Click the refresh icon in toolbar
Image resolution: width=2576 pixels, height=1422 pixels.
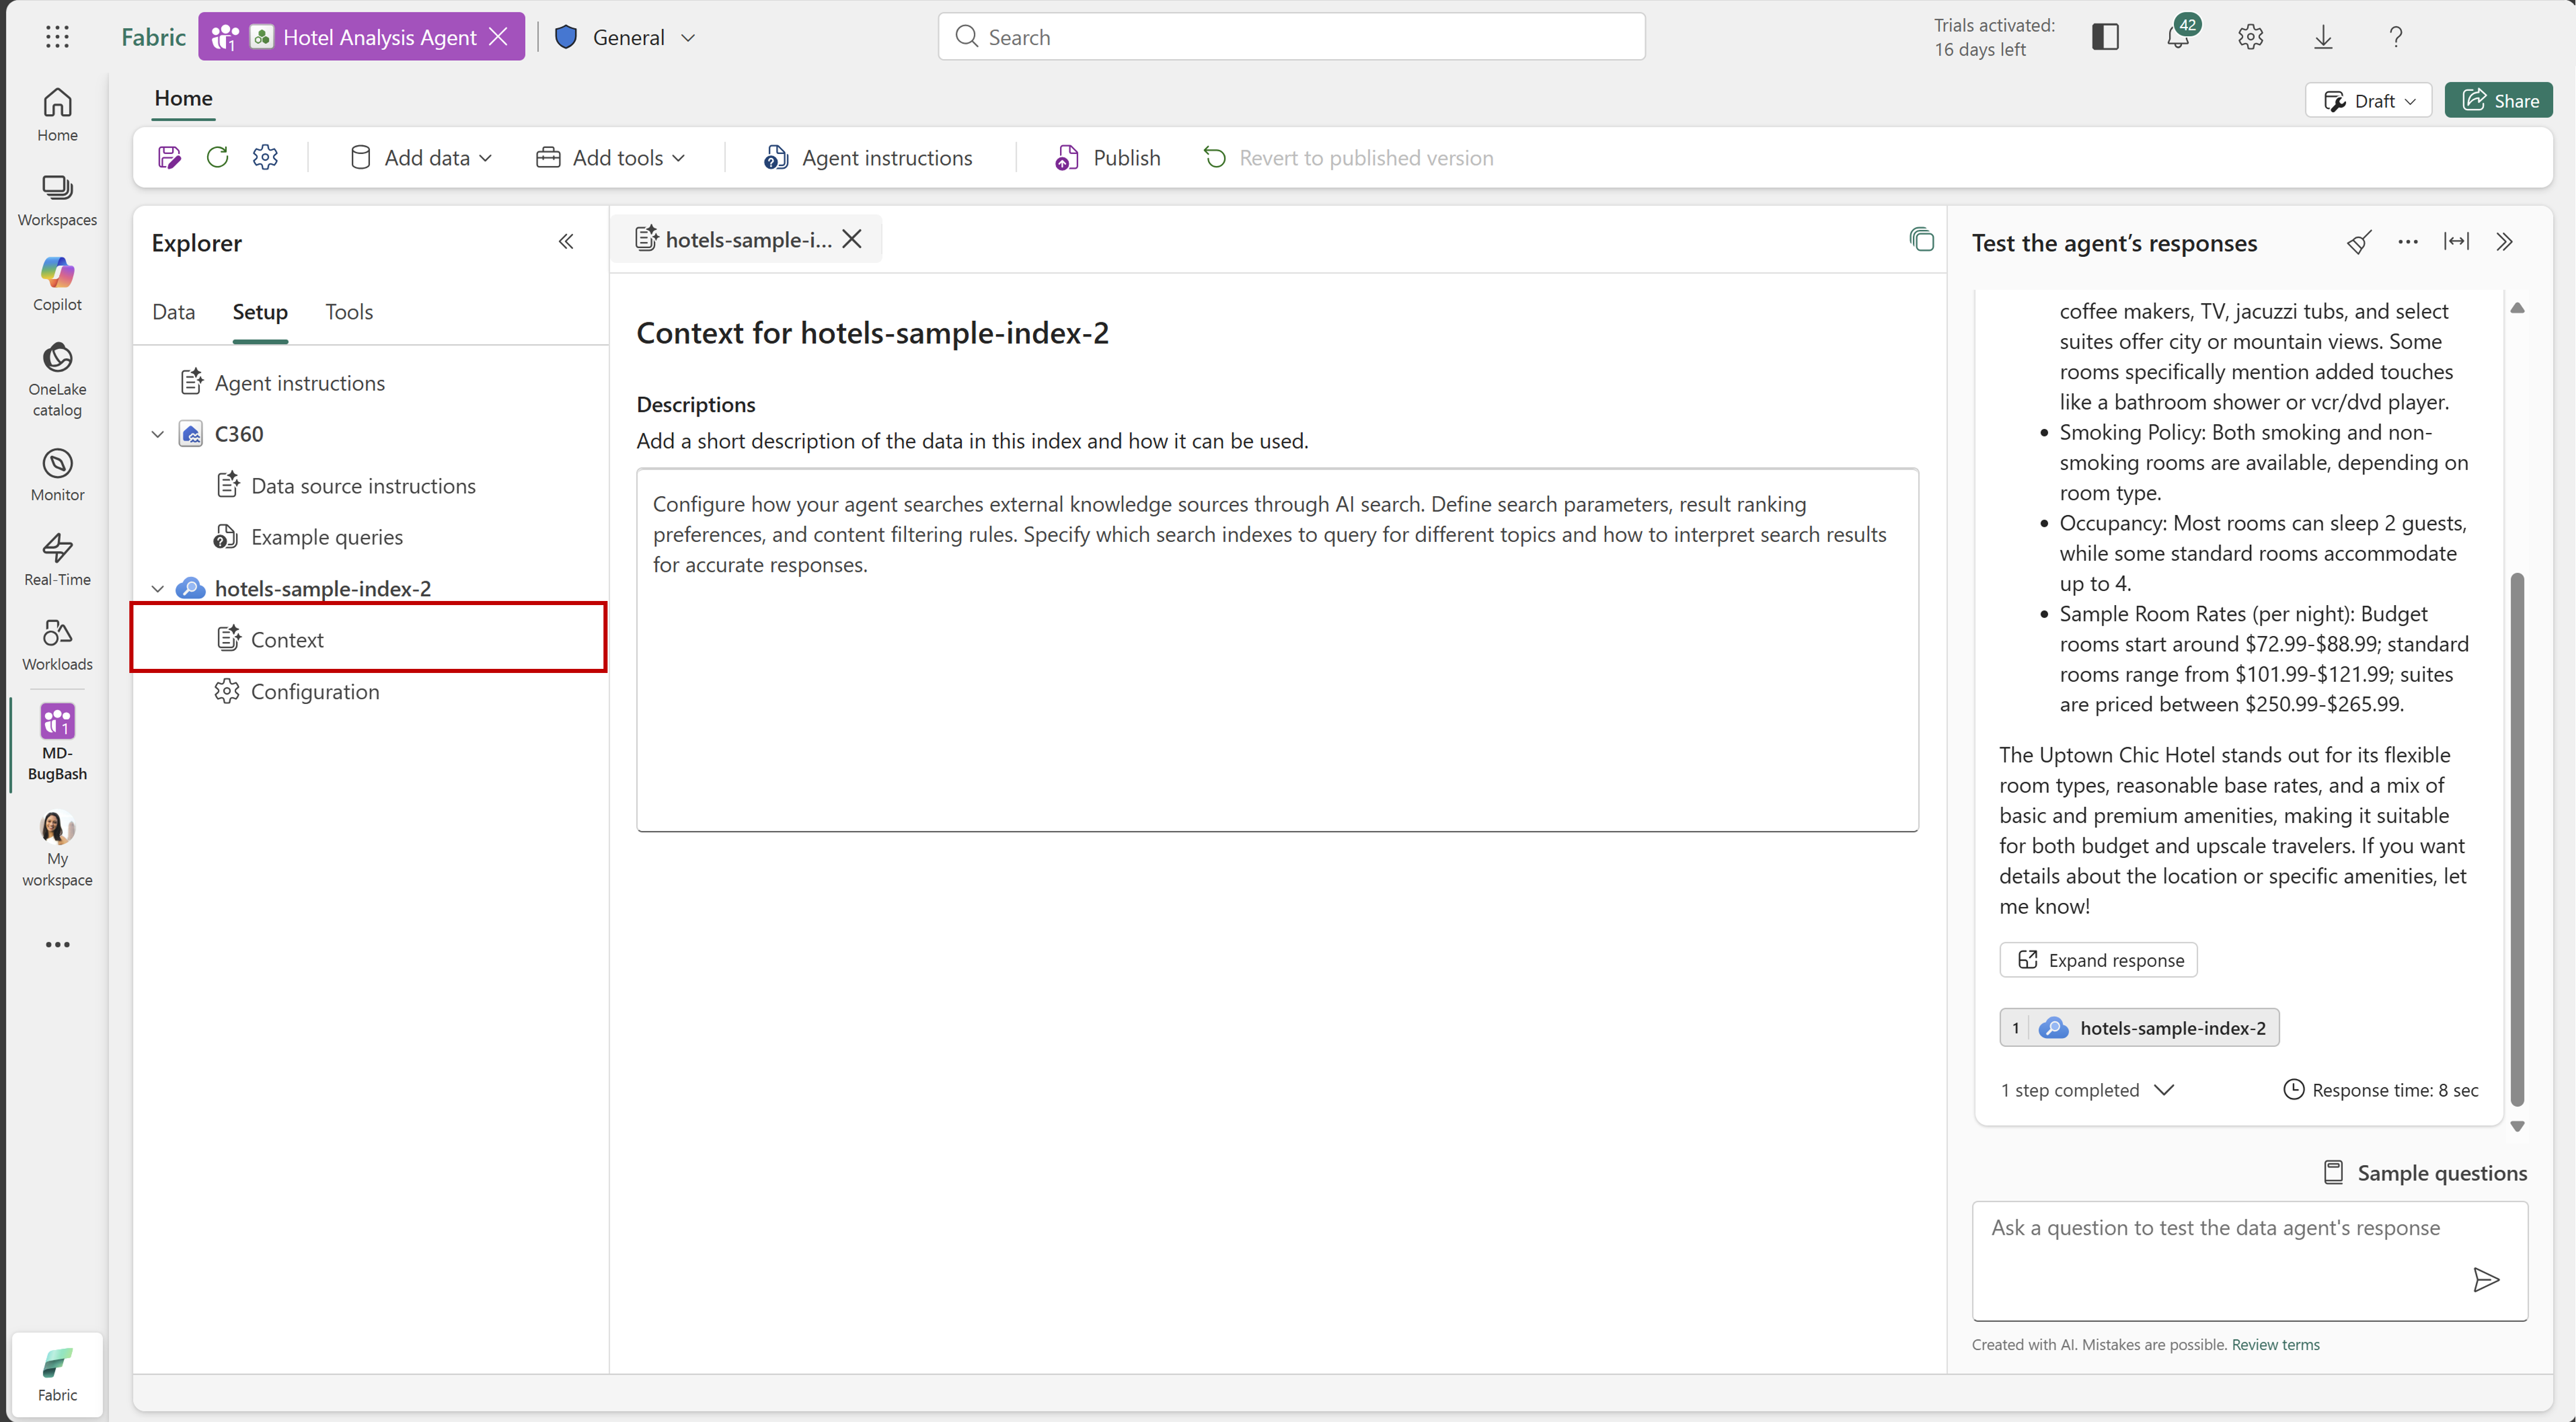click(217, 157)
